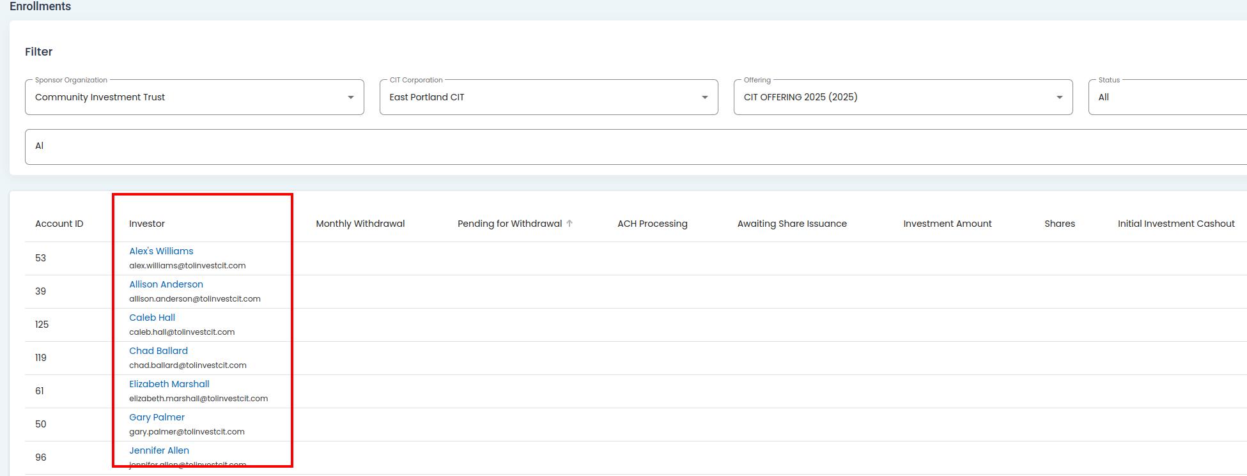The width and height of the screenshot is (1247, 476).
Task: Open investor Alex's Williams link
Action: pos(161,251)
